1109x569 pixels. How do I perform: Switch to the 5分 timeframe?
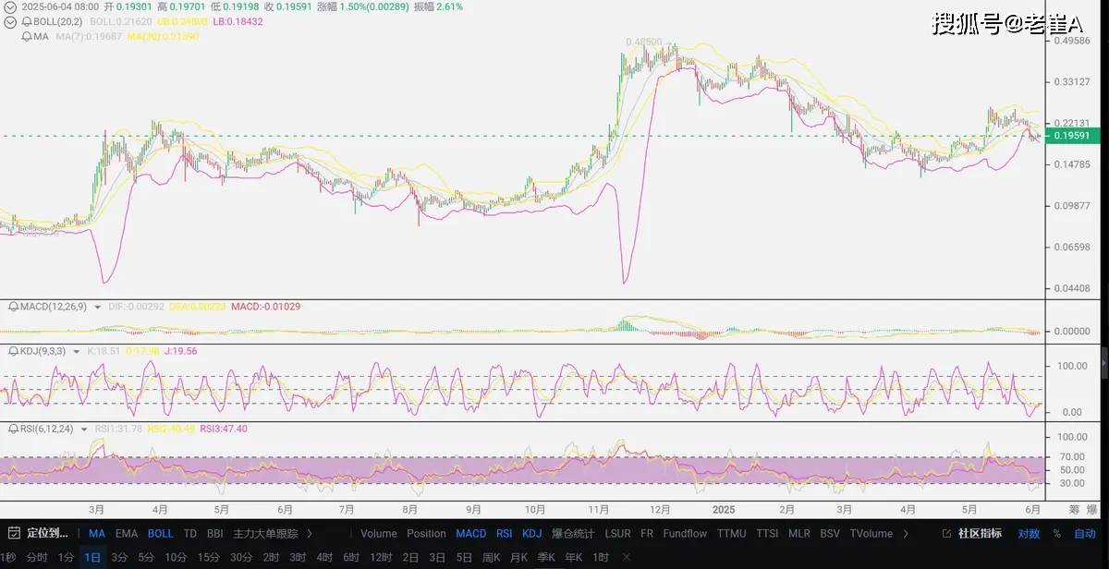pos(146,557)
